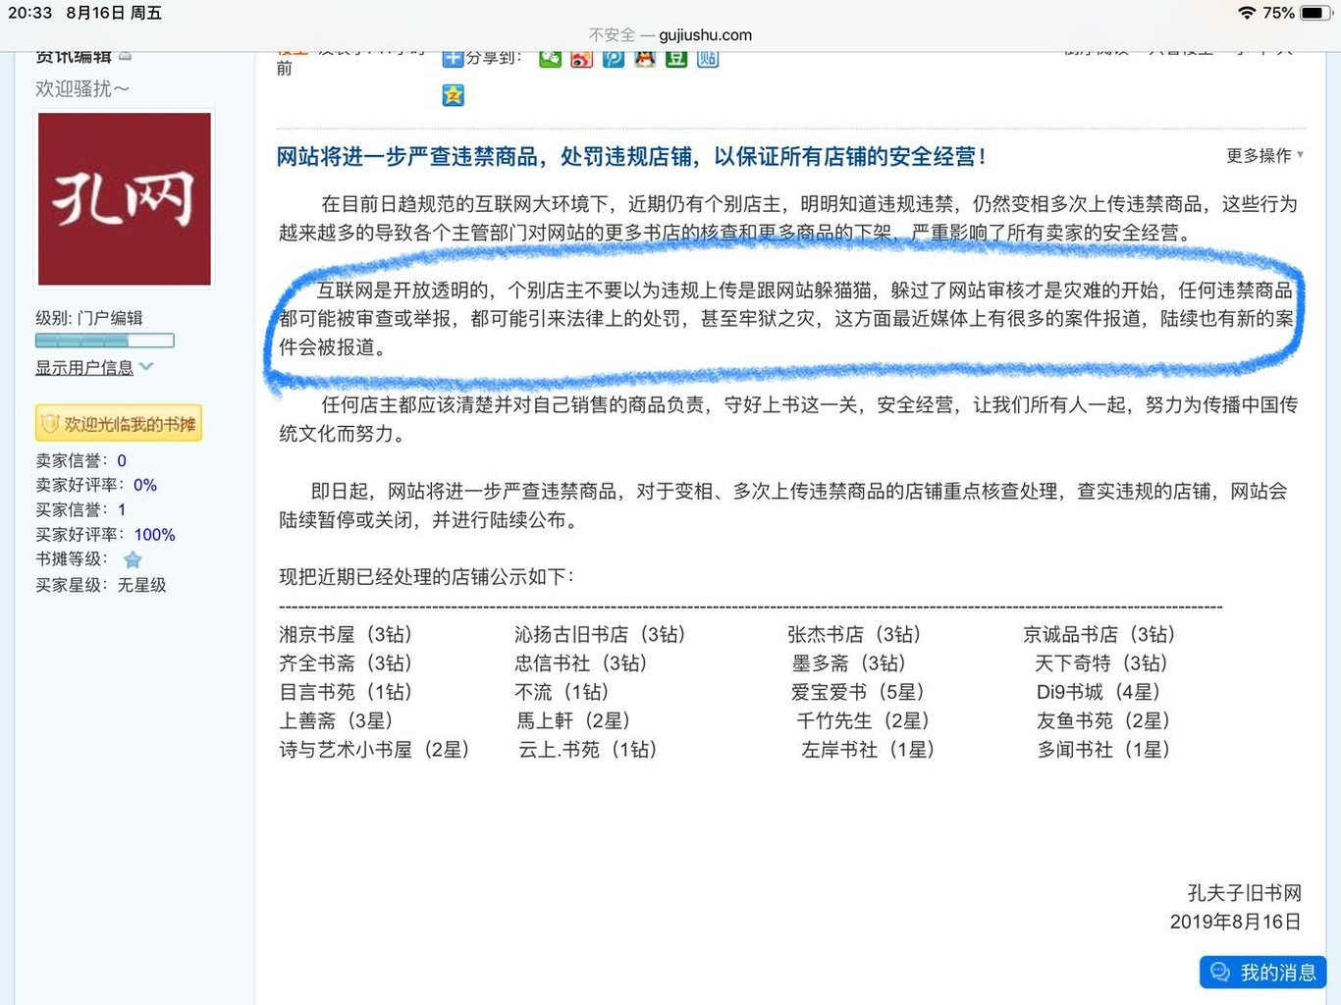Click the shop name 千竹先生（2星）
The height and width of the screenshot is (1005, 1341).
point(864,720)
